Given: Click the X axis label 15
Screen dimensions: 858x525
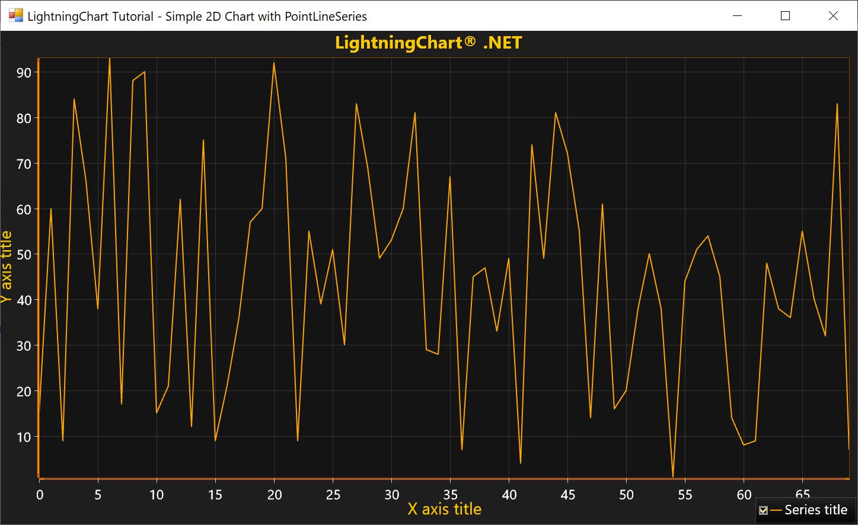Looking at the screenshot, I should (215, 495).
